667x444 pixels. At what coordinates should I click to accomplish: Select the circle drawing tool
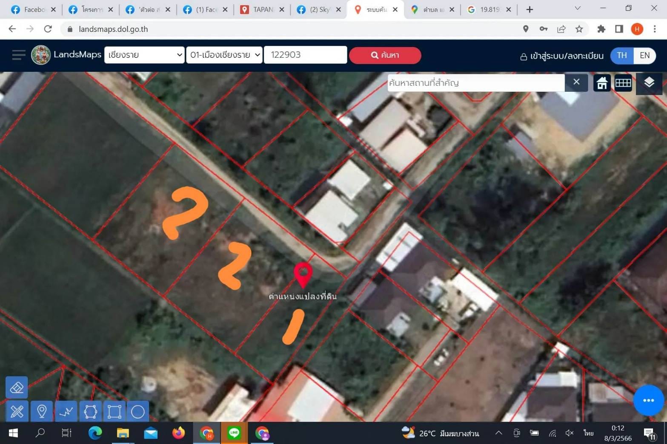[x=138, y=411]
